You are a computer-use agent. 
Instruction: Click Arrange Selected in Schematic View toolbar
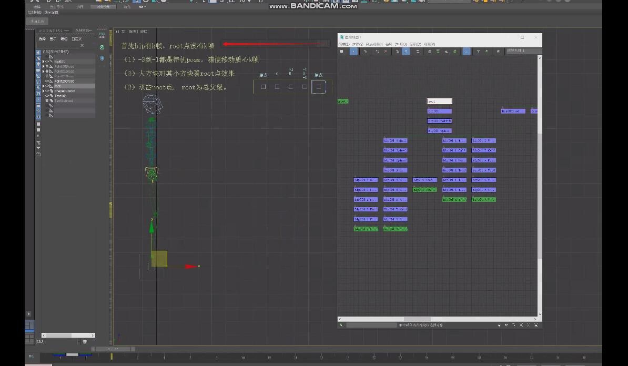(438, 51)
